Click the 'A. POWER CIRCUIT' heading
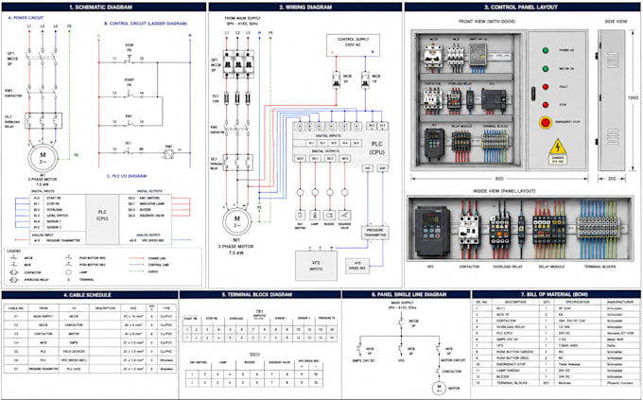This screenshot has width=643, height=400. coord(26,18)
